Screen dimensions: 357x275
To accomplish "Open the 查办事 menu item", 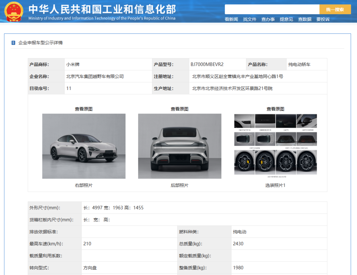I will point(268,20).
